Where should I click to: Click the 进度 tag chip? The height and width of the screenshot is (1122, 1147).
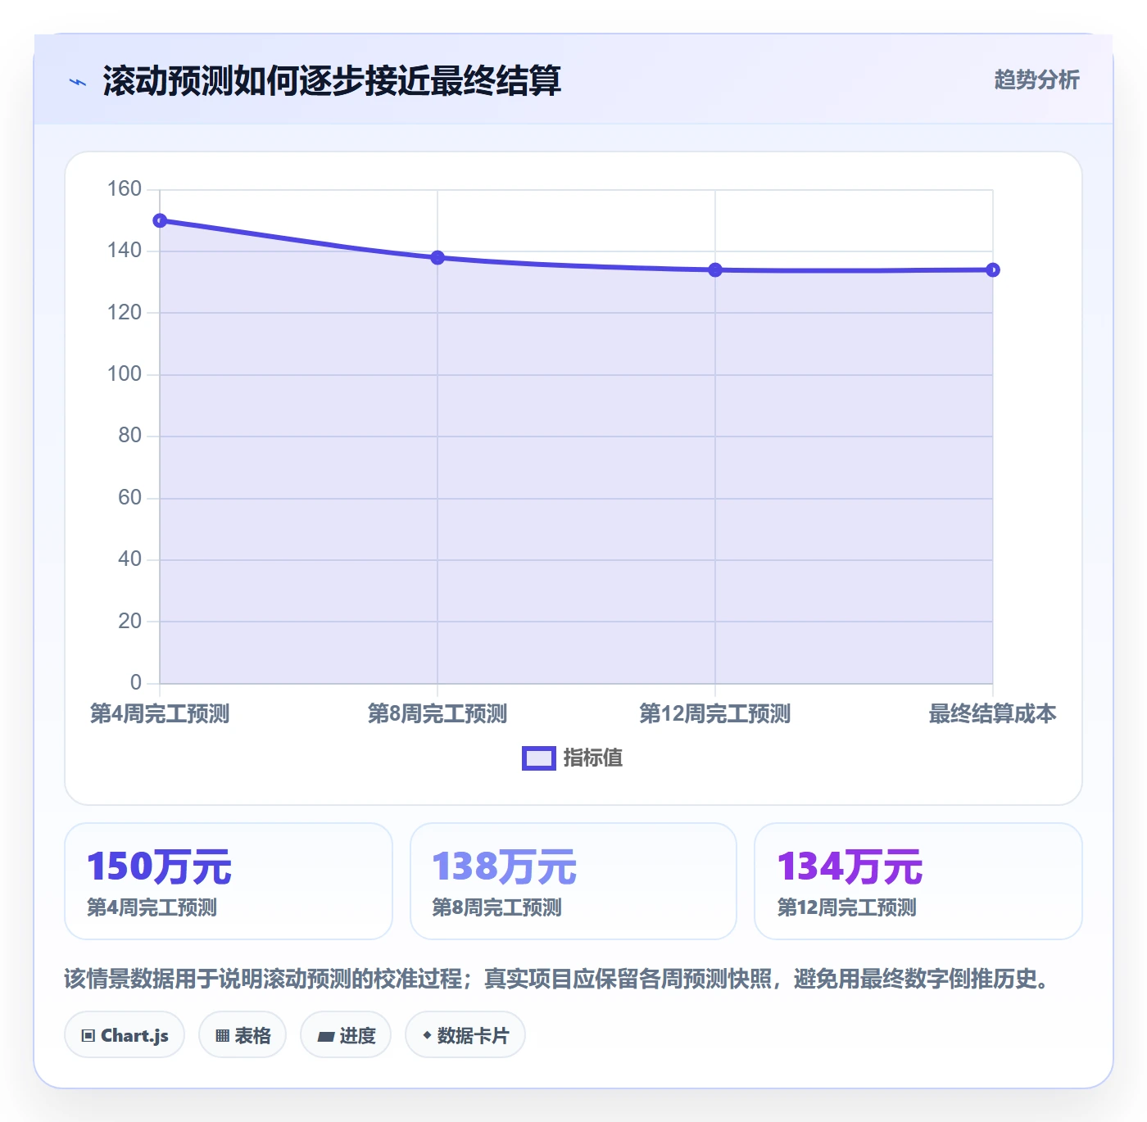[x=346, y=1035]
